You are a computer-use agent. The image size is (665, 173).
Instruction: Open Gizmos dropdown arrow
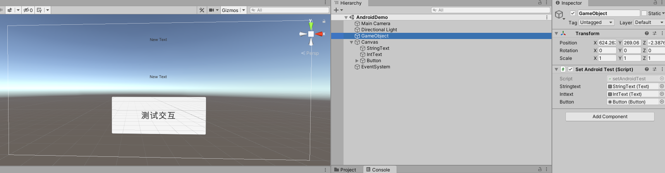tap(244, 10)
